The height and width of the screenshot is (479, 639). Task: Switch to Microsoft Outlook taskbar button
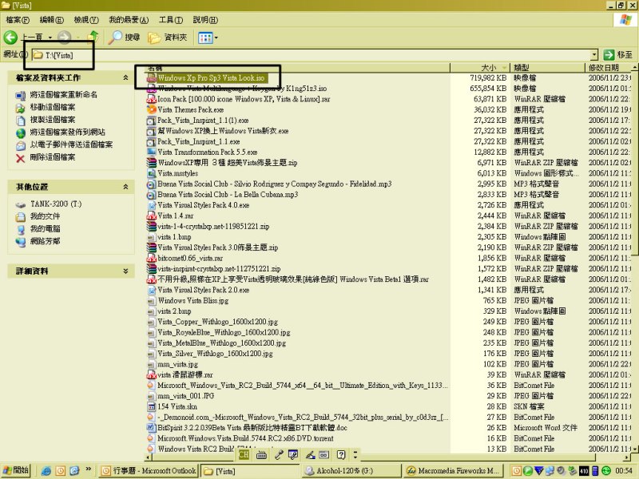[149, 471]
